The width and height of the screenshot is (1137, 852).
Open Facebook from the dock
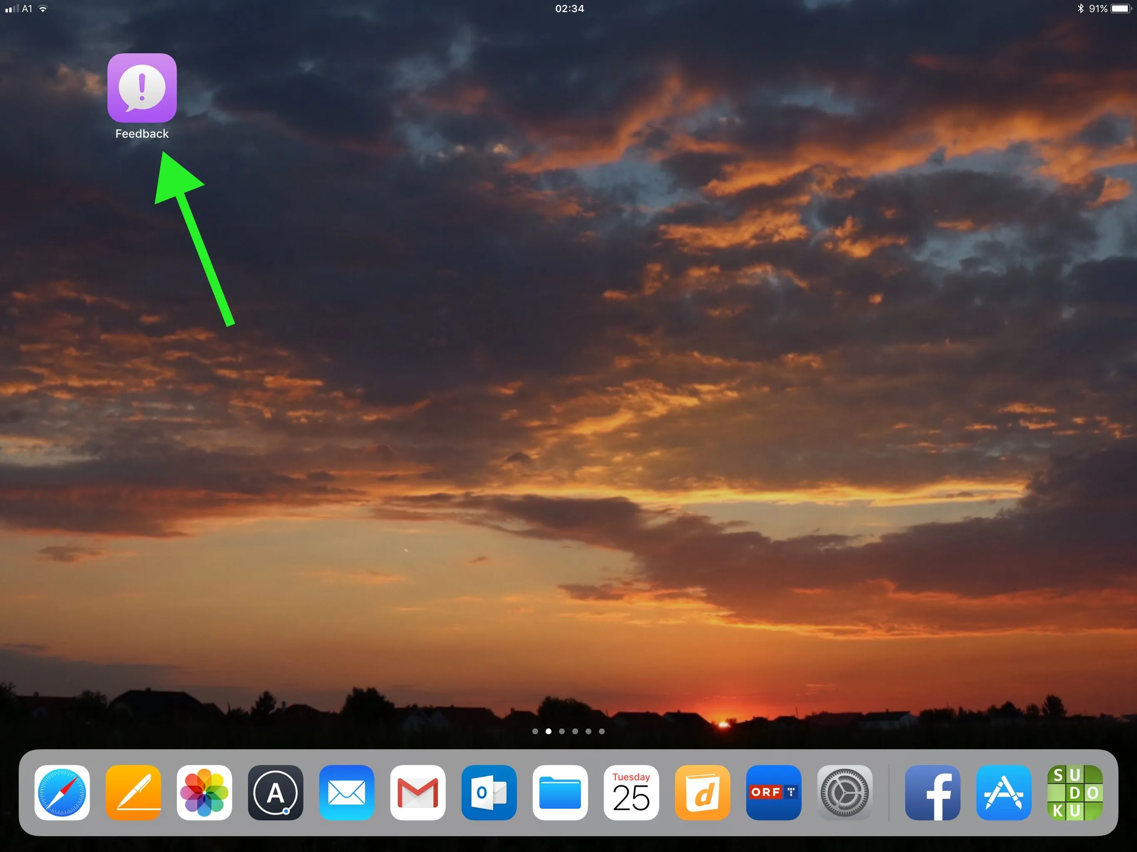(932, 793)
